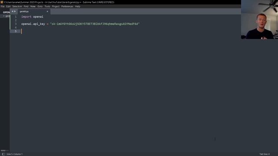Open the Selection menu
The height and width of the screenshot is (156, 278).
[17, 6]
